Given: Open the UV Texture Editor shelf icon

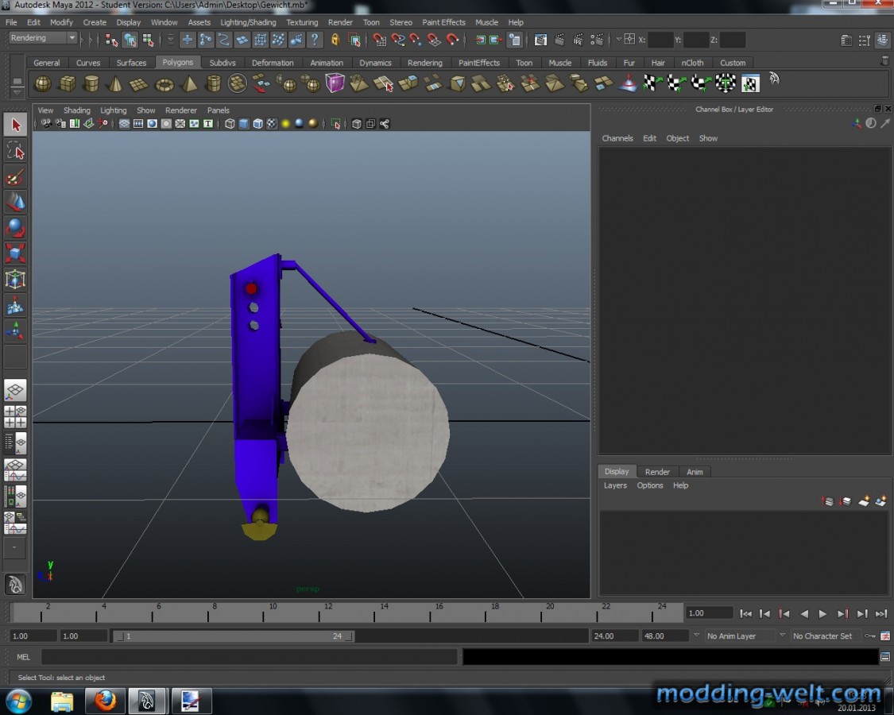Looking at the screenshot, I should coord(750,84).
